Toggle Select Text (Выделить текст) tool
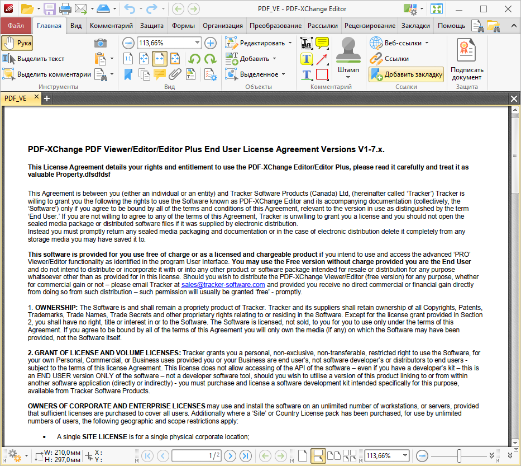This screenshot has height=466, width=521. [x=34, y=59]
